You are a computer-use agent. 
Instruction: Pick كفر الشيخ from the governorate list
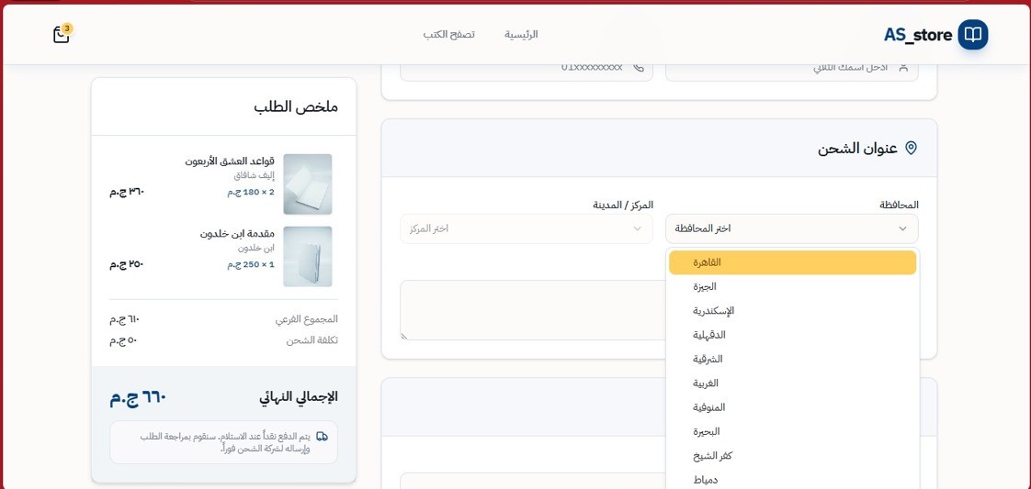tap(792, 456)
